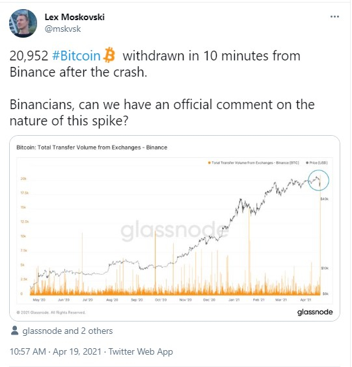Image resolution: width=352 pixels, height=367 pixels.
Task: Click the Jan '21 axis label
Action: pyautogui.click(x=234, y=300)
